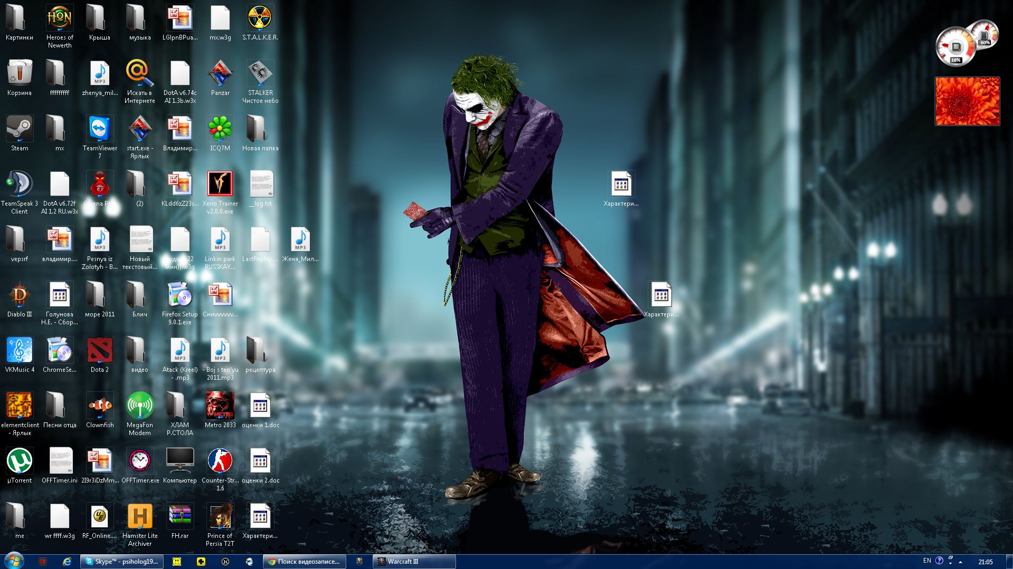The height and width of the screenshot is (569, 1013).
Task: Open the elementclient - Ярлык shortcut
Action: click(x=20, y=414)
